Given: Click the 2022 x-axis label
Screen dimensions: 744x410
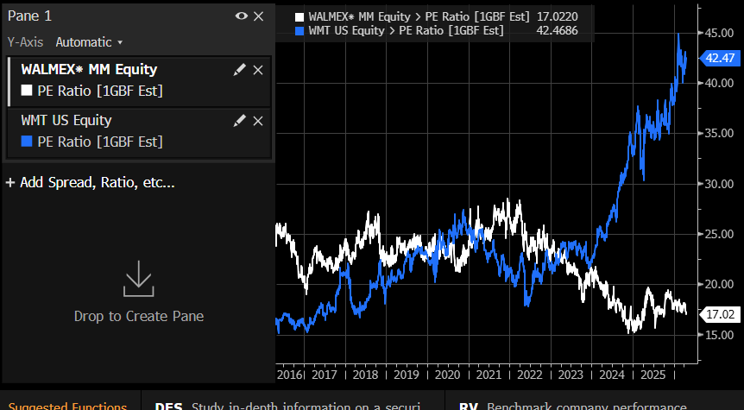Looking at the screenshot, I should pyautogui.click(x=530, y=375).
